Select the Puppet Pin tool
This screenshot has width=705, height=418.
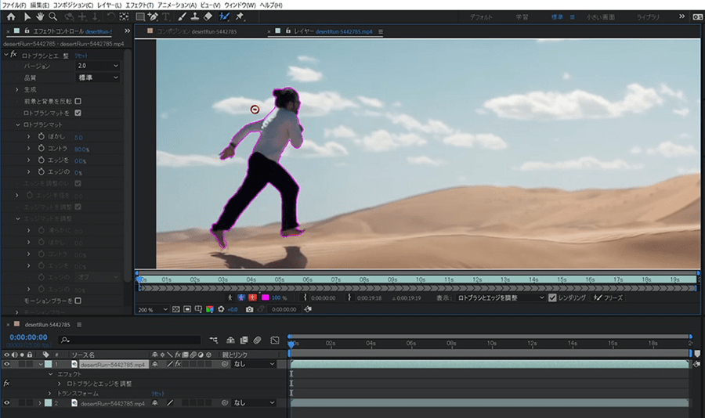point(240,16)
